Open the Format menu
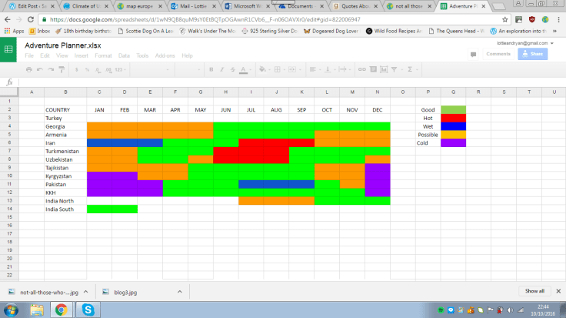Viewport: 566px width, 318px height. pos(102,55)
